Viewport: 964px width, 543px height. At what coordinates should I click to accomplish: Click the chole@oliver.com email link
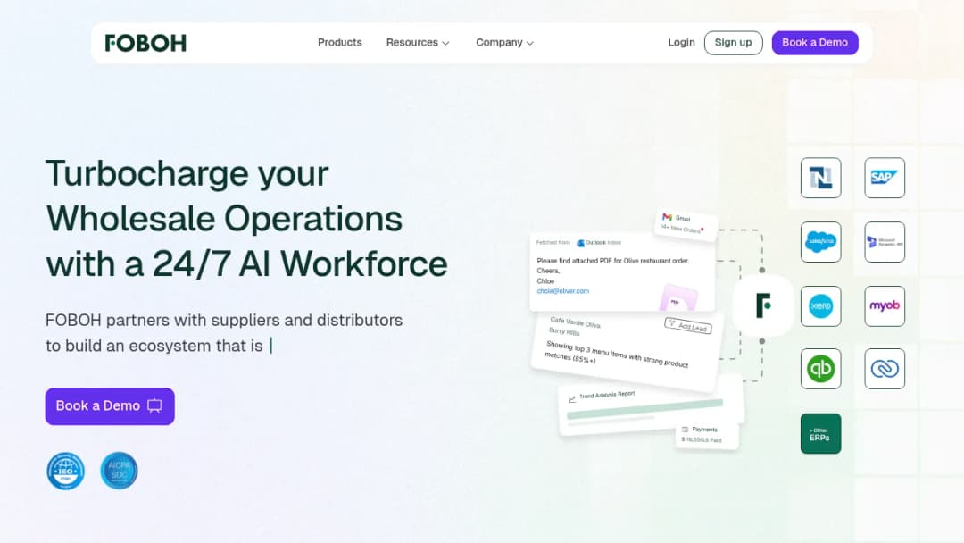[x=563, y=291]
